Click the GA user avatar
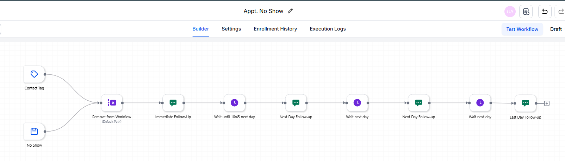This screenshot has height=161, width=565. [510, 12]
